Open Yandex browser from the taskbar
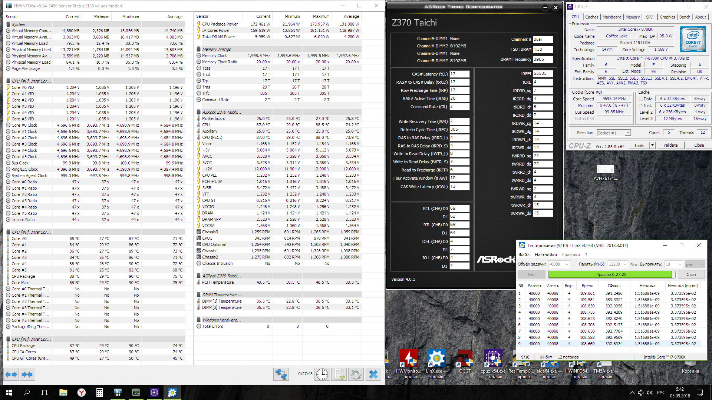This screenshot has width=712, height=400. tap(81, 393)
